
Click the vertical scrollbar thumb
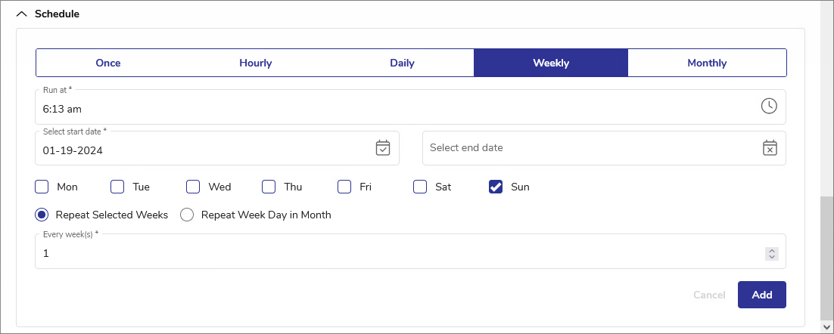click(x=826, y=257)
